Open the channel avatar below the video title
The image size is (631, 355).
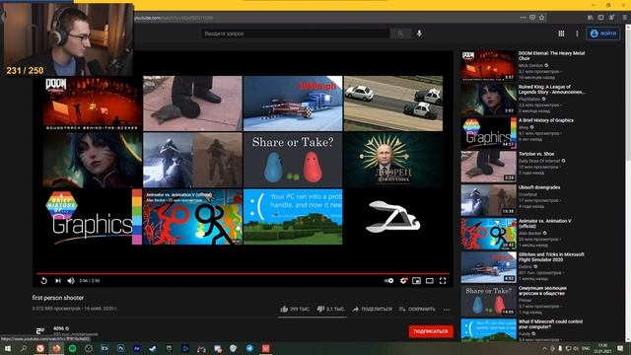(x=39, y=331)
